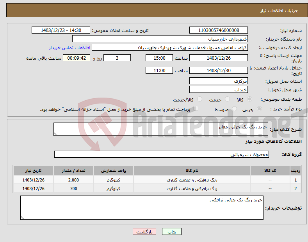Click the quantity 700 cell

click(73, 189)
